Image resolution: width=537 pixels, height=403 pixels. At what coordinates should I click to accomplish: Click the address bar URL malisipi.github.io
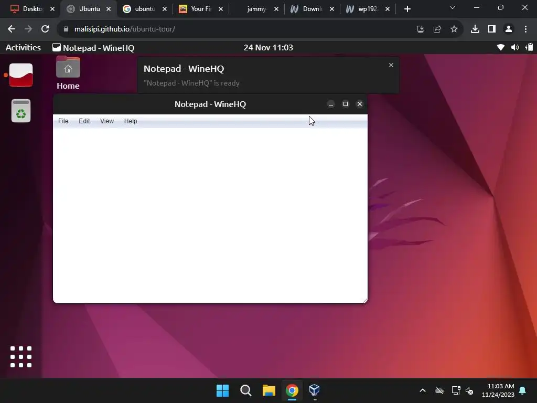tap(125, 29)
